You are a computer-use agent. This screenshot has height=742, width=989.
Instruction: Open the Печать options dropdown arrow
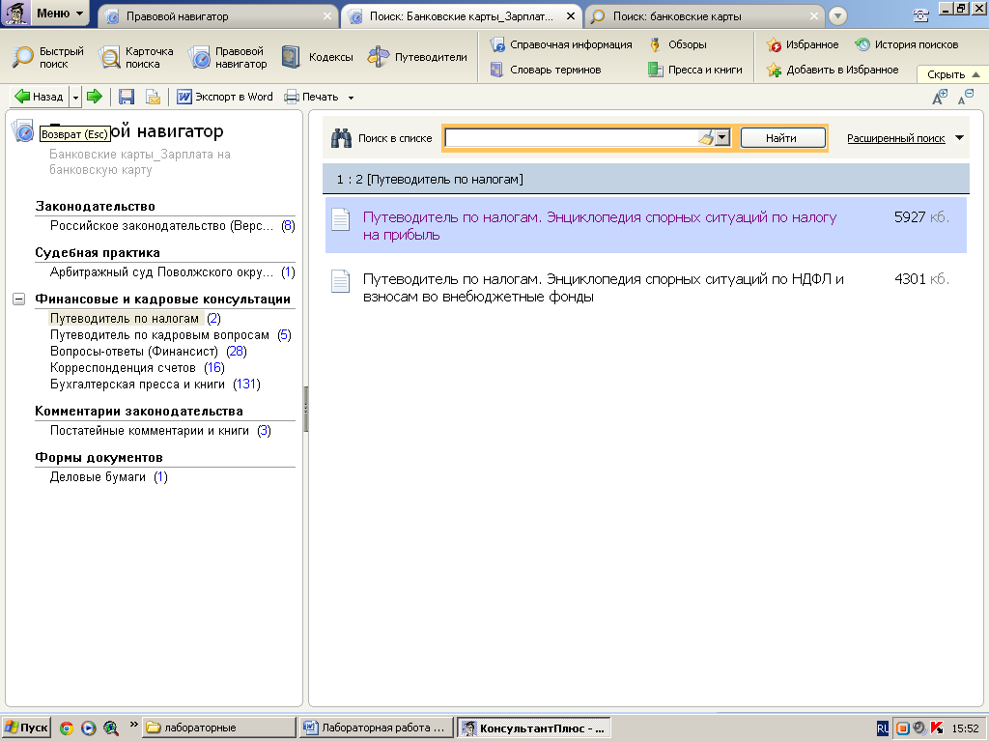[351, 98]
